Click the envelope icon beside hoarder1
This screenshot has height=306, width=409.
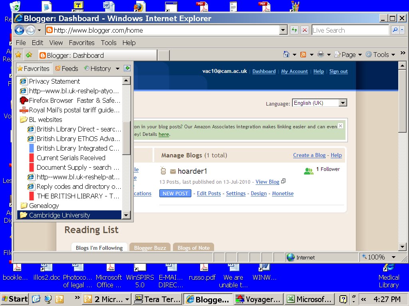(x=173, y=171)
